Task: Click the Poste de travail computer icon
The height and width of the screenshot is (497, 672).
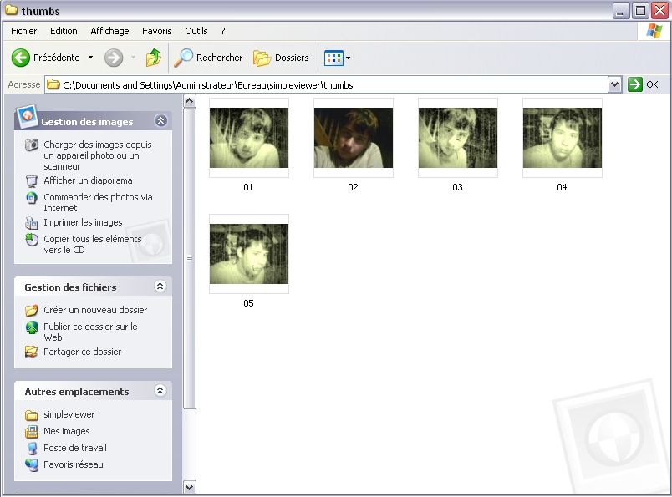Action: (32, 448)
